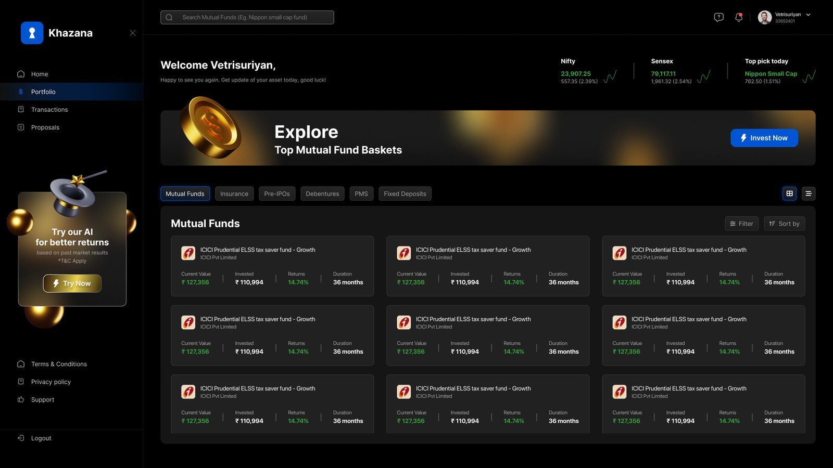Click the Khazana logo icon
This screenshot has width=833, height=468.
(32, 33)
